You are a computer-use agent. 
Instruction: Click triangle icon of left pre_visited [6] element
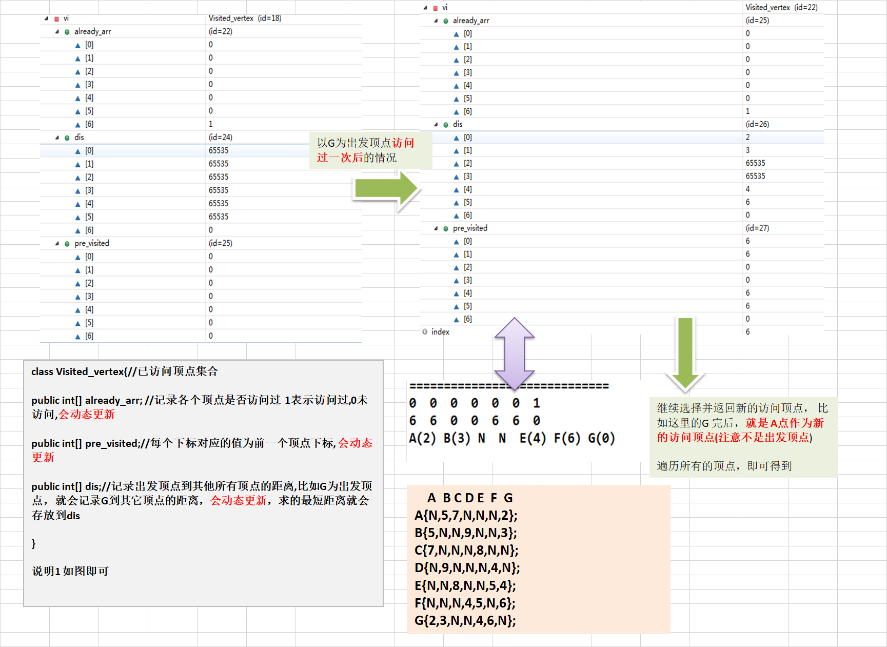(x=78, y=337)
